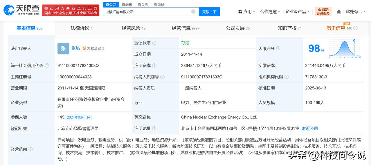Click the 电力、热力生产和供应业 industry value
Image resolution: width=371 pixels, height=165 pixels.
[203, 102]
